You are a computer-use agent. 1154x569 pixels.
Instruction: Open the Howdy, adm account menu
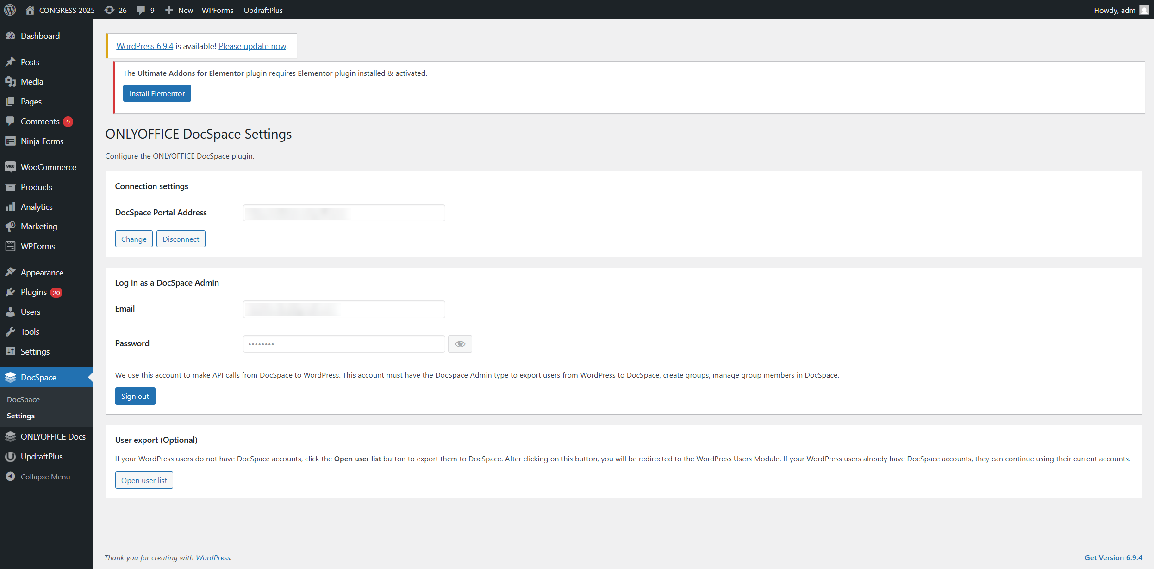click(1114, 10)
